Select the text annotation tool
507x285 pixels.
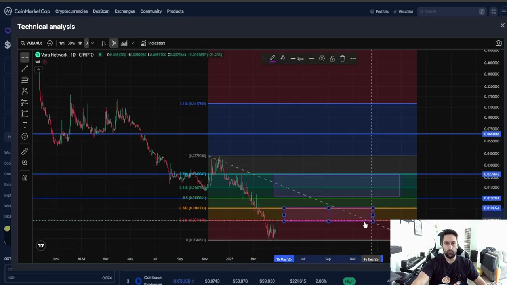25,125
